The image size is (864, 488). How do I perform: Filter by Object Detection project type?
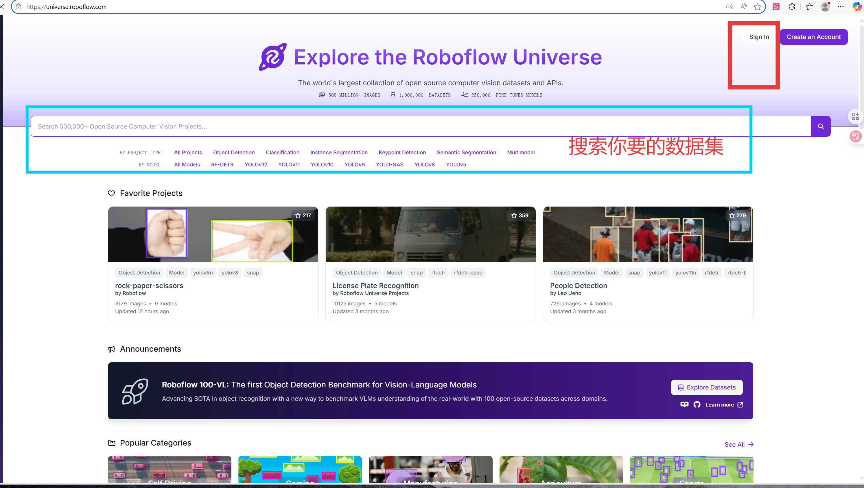233,153
